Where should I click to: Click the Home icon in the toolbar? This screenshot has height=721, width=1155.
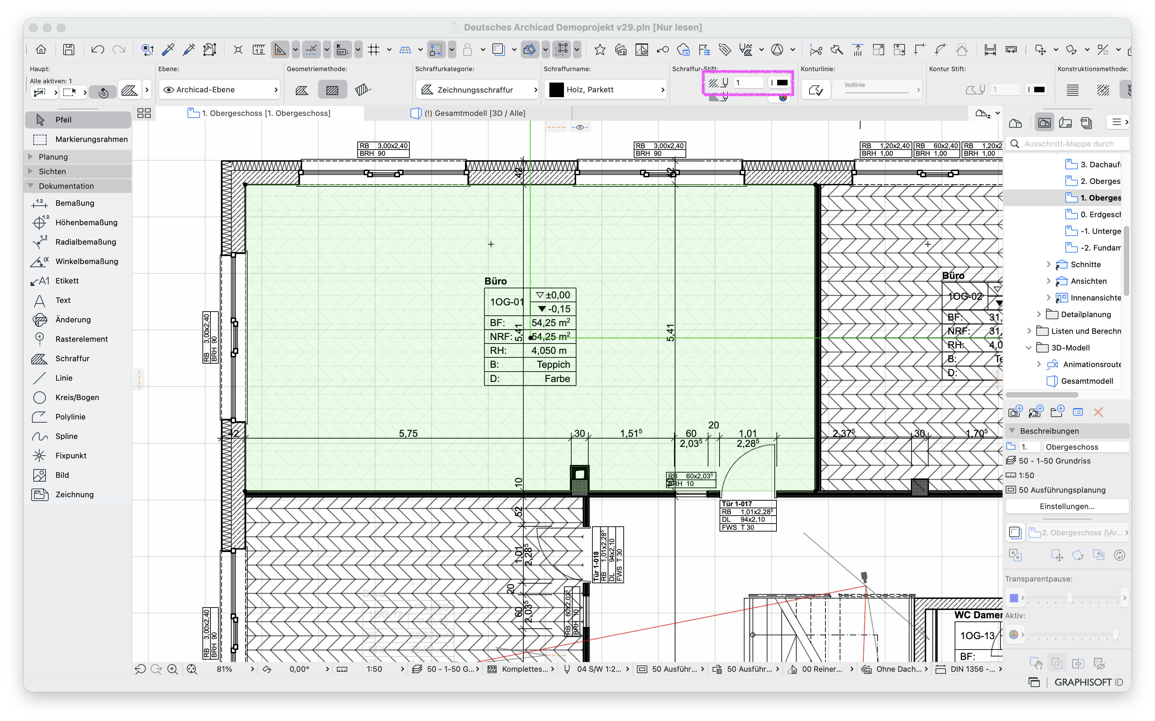[x=41, y=49]
